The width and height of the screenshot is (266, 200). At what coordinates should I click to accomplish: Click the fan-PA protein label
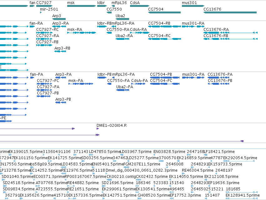37,74
